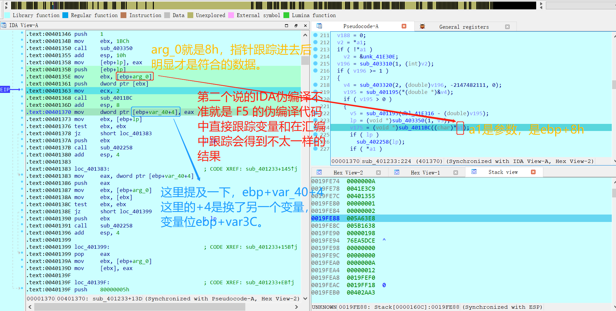The image size is (616, 311).
Task: Click the Stack view vertical scrollbar thumb
Action: [614, 193]
